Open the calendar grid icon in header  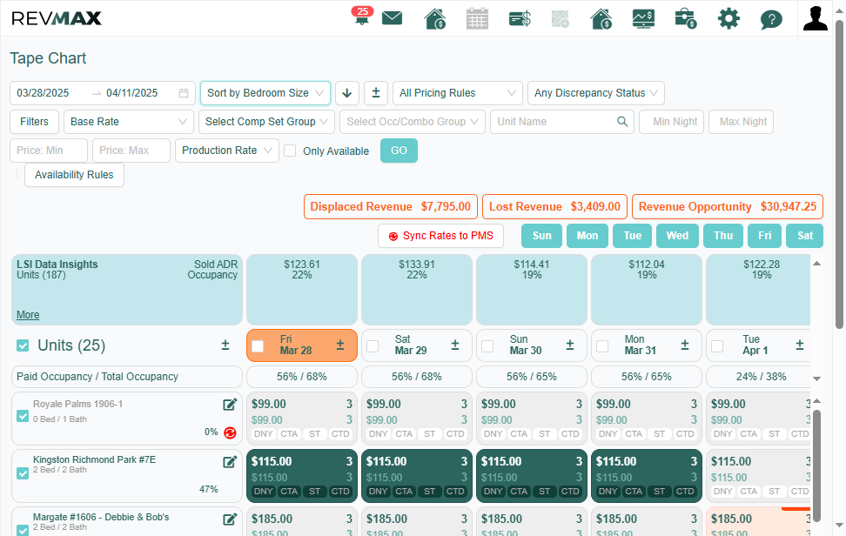(477, 18)
